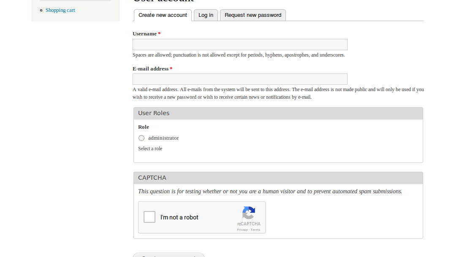The height and width of the screenshot is (257, 473).
Task: Click the red asterisk beside E-mail address
Action: pos(171,68)
